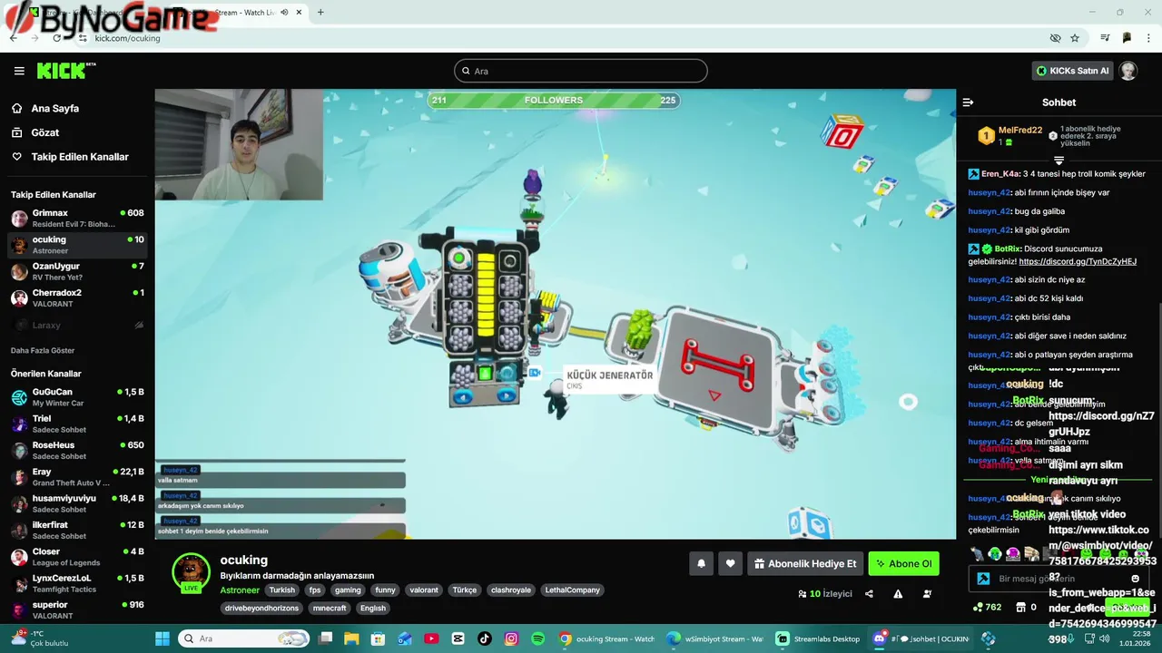Image resolution: width=1162 pixels, height=653 pixels.
Task: Bookmark this page with star icon
Action: point(1075,38)
